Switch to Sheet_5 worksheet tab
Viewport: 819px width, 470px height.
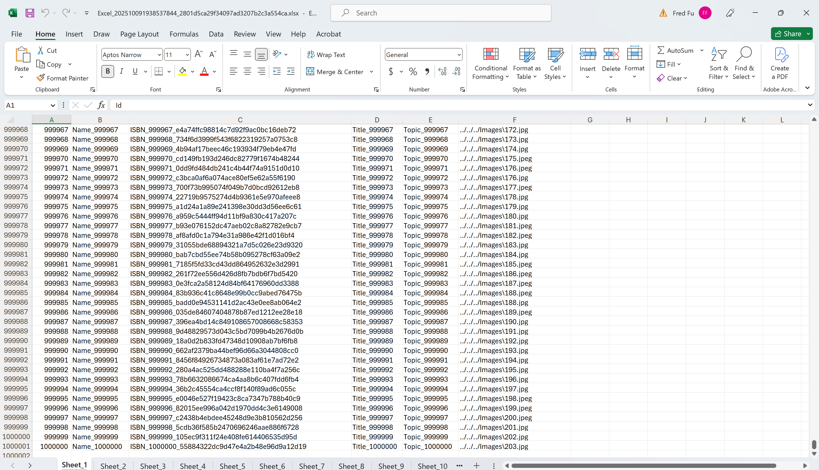[x=232, y=466]
